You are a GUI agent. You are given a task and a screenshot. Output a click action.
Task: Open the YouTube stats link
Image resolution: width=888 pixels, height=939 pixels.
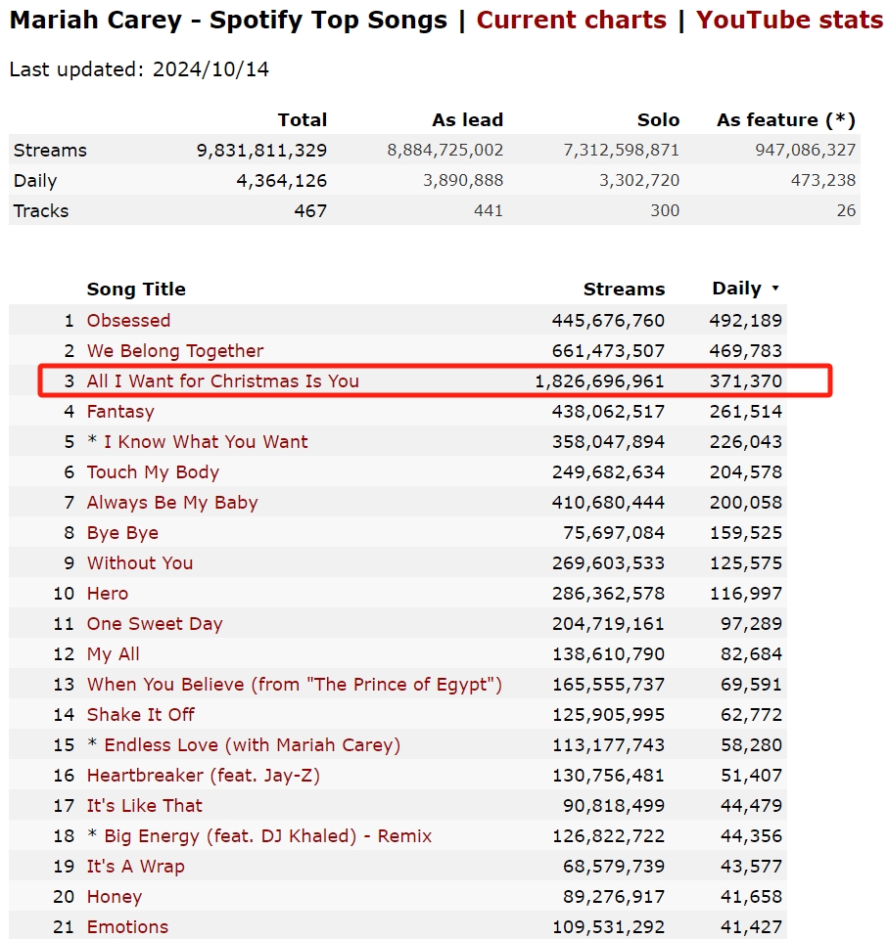[789, 20]
